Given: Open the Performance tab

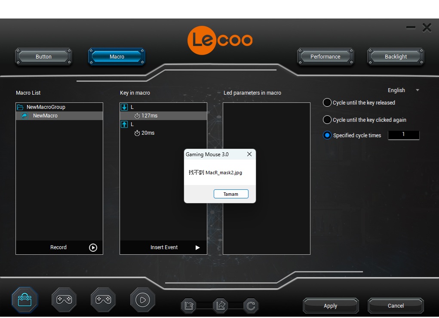Looking at the screenshot, I should (325, 57).
